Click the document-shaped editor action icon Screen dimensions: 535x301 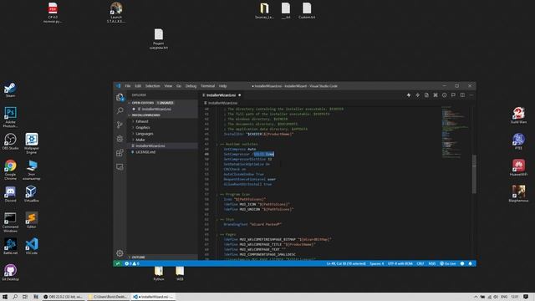click(426, 95)
